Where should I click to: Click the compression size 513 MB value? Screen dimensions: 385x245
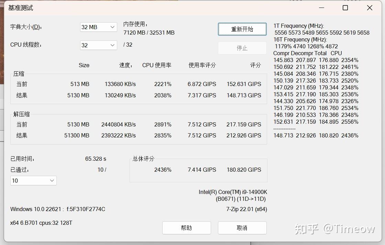click(x=80, y=84)
